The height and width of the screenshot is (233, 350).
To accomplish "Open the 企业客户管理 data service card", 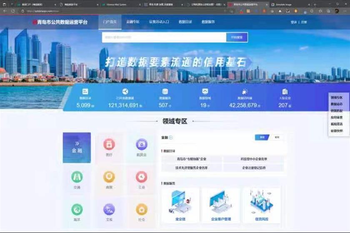I will click(x=221, y=206).
